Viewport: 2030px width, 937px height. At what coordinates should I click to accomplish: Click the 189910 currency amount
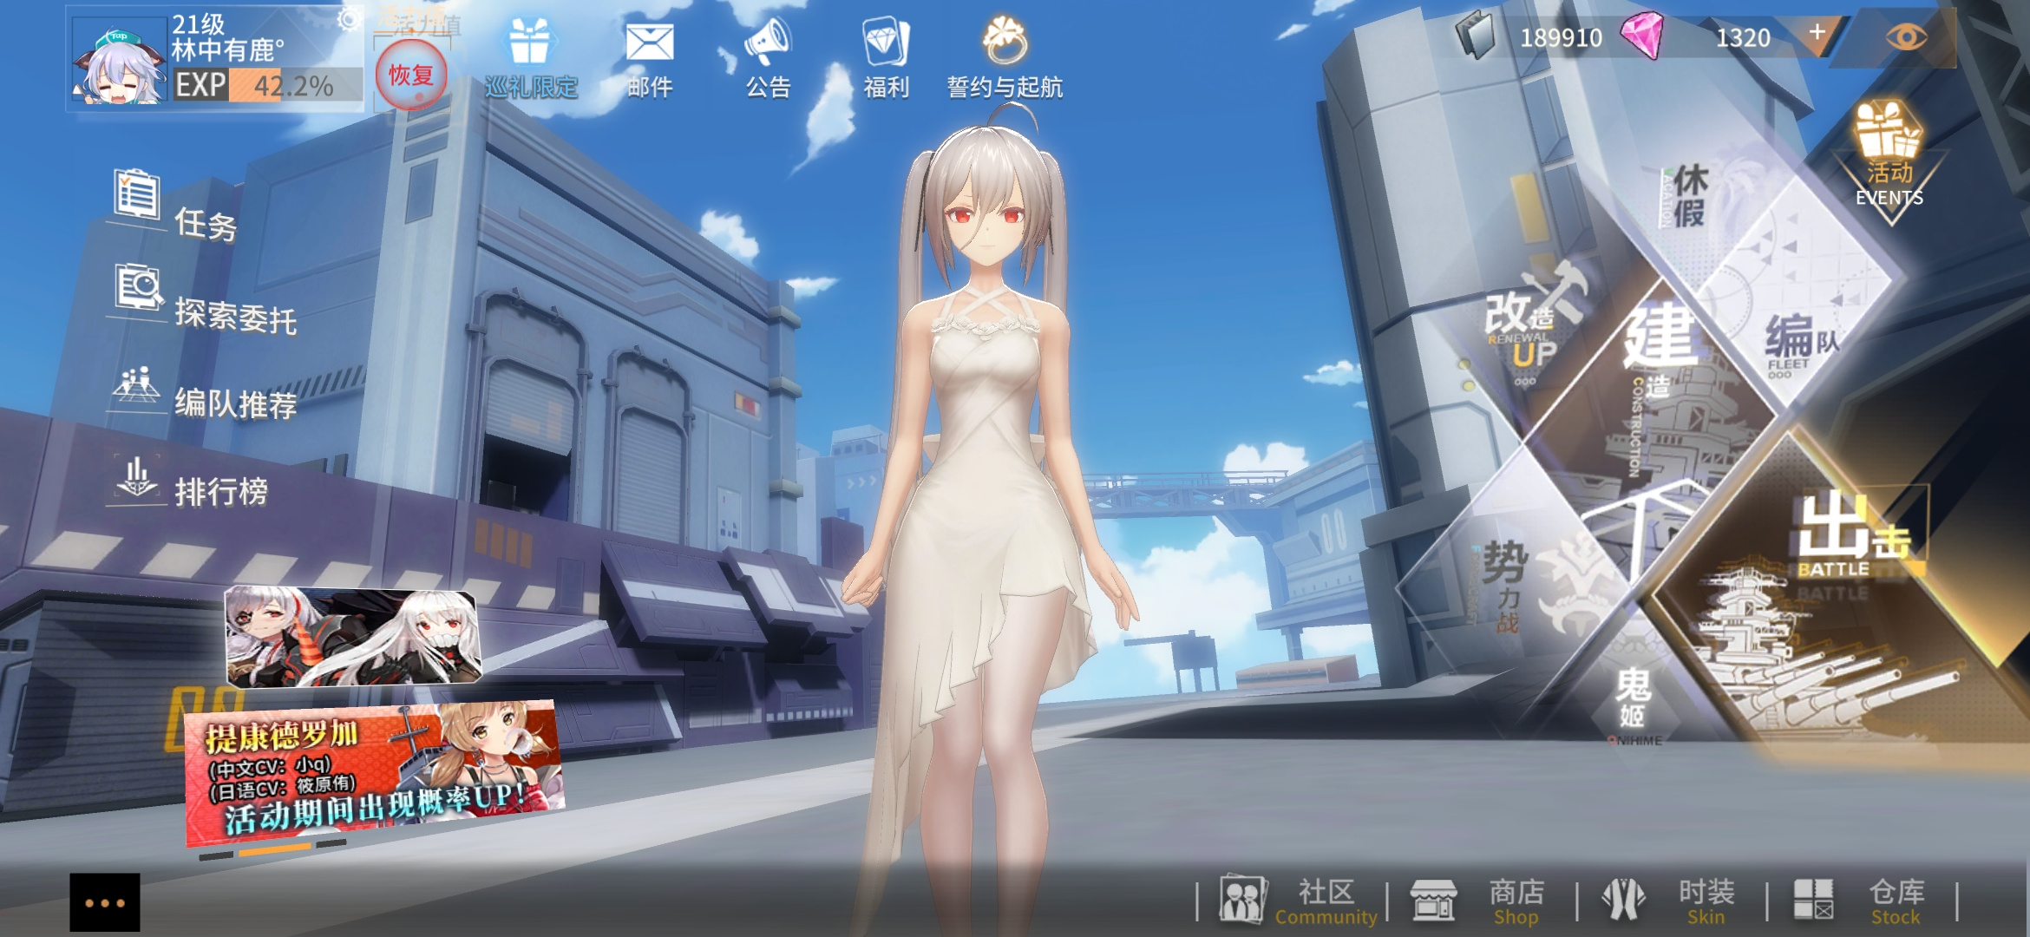pos(1561,37)
